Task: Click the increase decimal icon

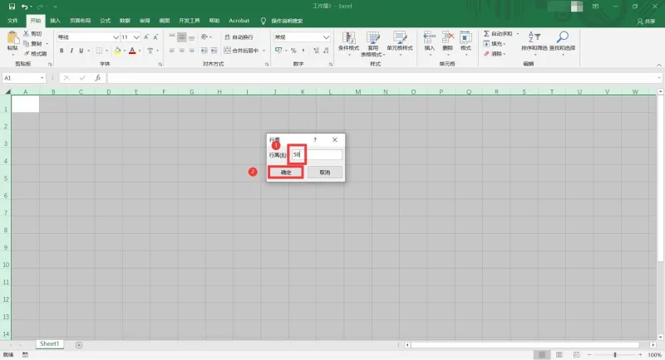Action: point(316,51)
